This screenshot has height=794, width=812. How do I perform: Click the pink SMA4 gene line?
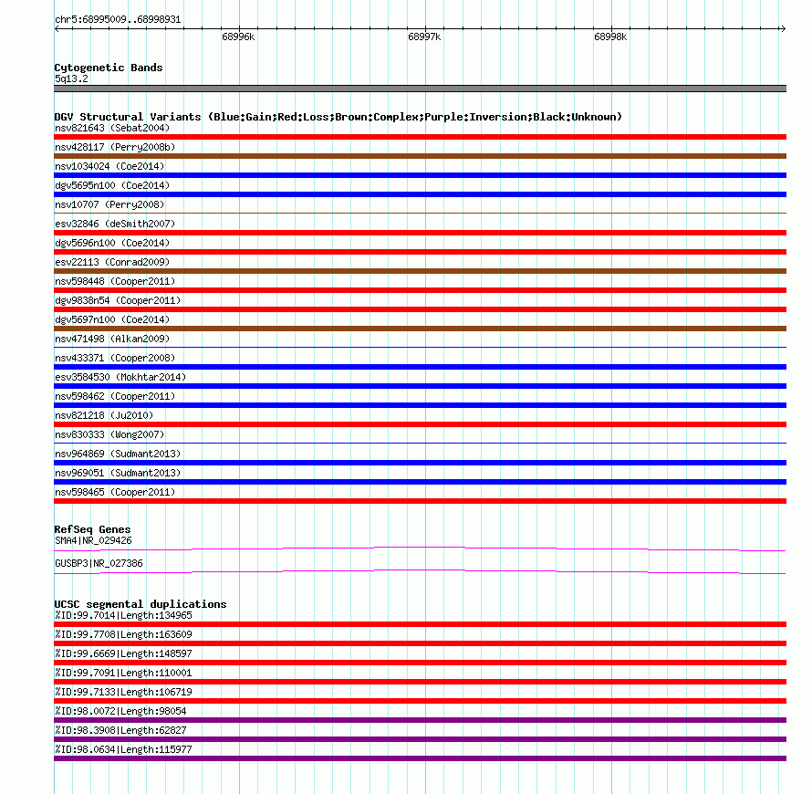420,548
